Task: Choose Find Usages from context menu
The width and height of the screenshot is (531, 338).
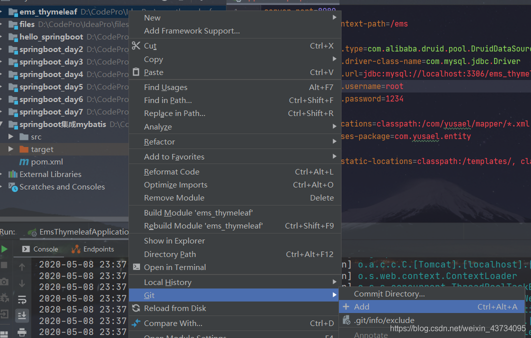Action: pyautogui.click(x=235, y=87)
